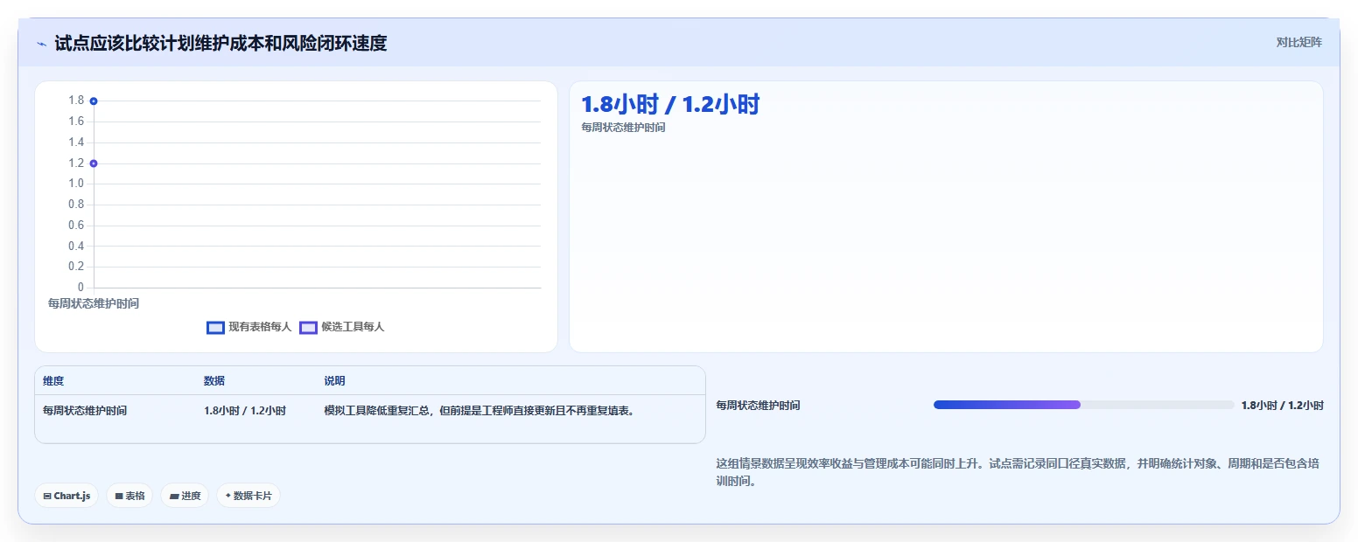Click the value label beside the progress bar
The width and height of the screenshot is (1358, 542).
coord(1282,406)
